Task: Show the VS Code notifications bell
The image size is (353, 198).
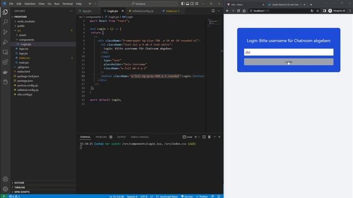Action: [218, 196]
